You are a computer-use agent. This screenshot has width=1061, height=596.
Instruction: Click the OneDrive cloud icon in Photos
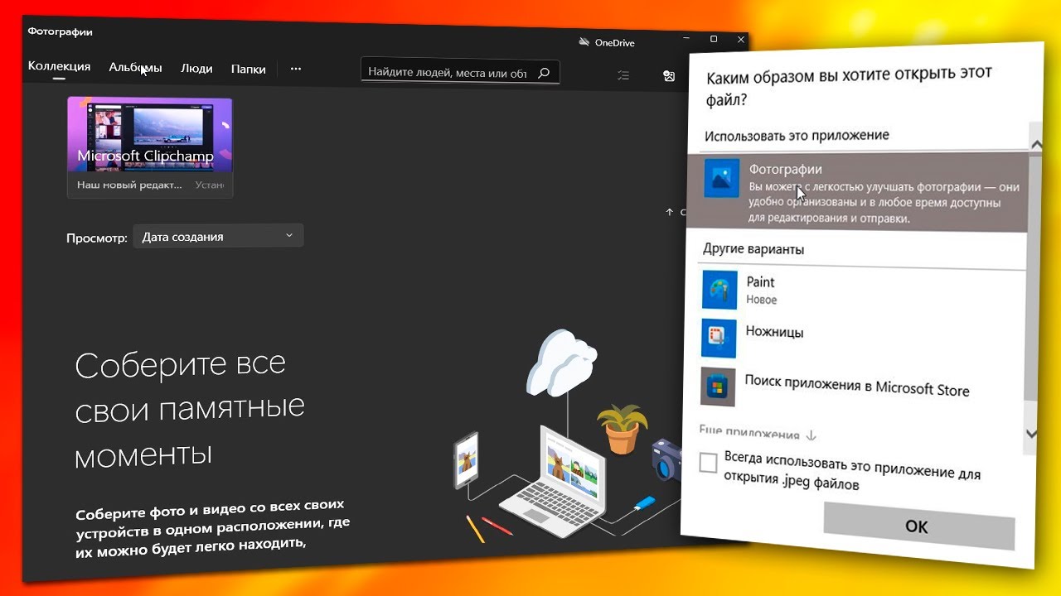(584, 42)
